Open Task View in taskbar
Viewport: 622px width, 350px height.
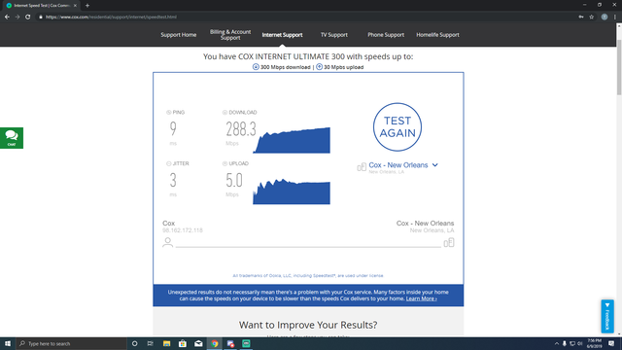151,343
